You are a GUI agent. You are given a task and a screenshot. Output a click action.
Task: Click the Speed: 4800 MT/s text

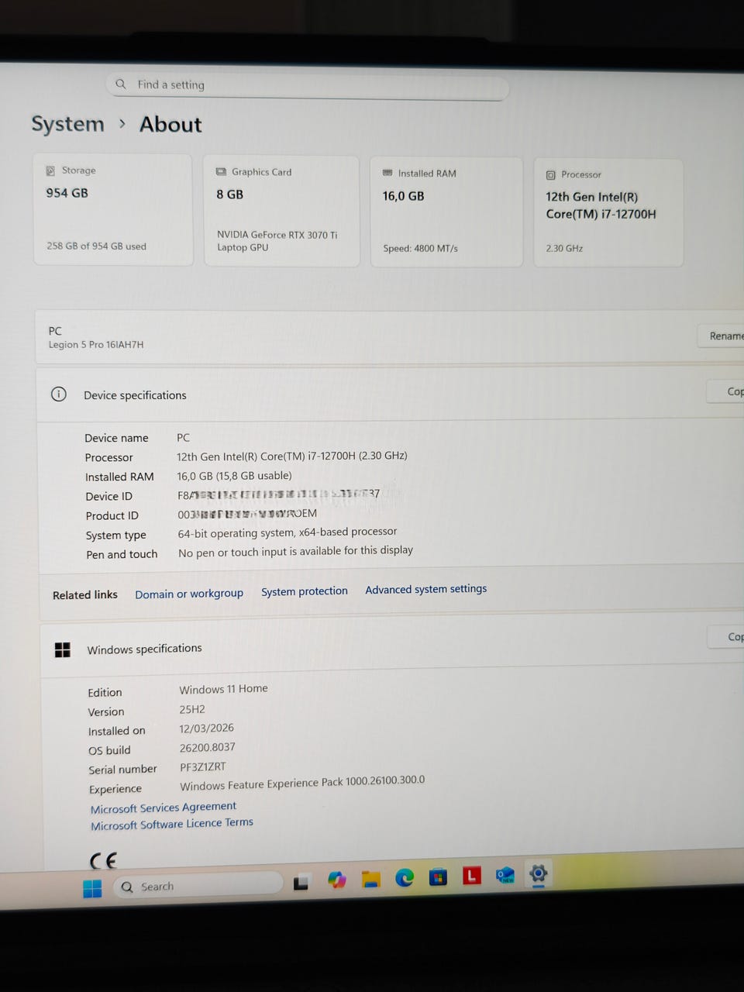tap(421, 248)
